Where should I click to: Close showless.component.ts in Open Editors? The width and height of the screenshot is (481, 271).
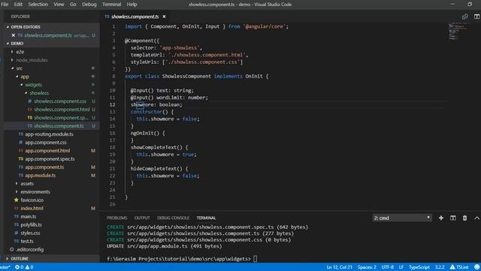click(14, 35)
